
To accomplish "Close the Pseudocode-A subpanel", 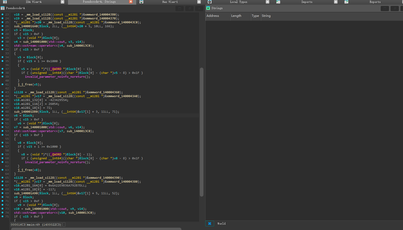I will coord(199,9).
